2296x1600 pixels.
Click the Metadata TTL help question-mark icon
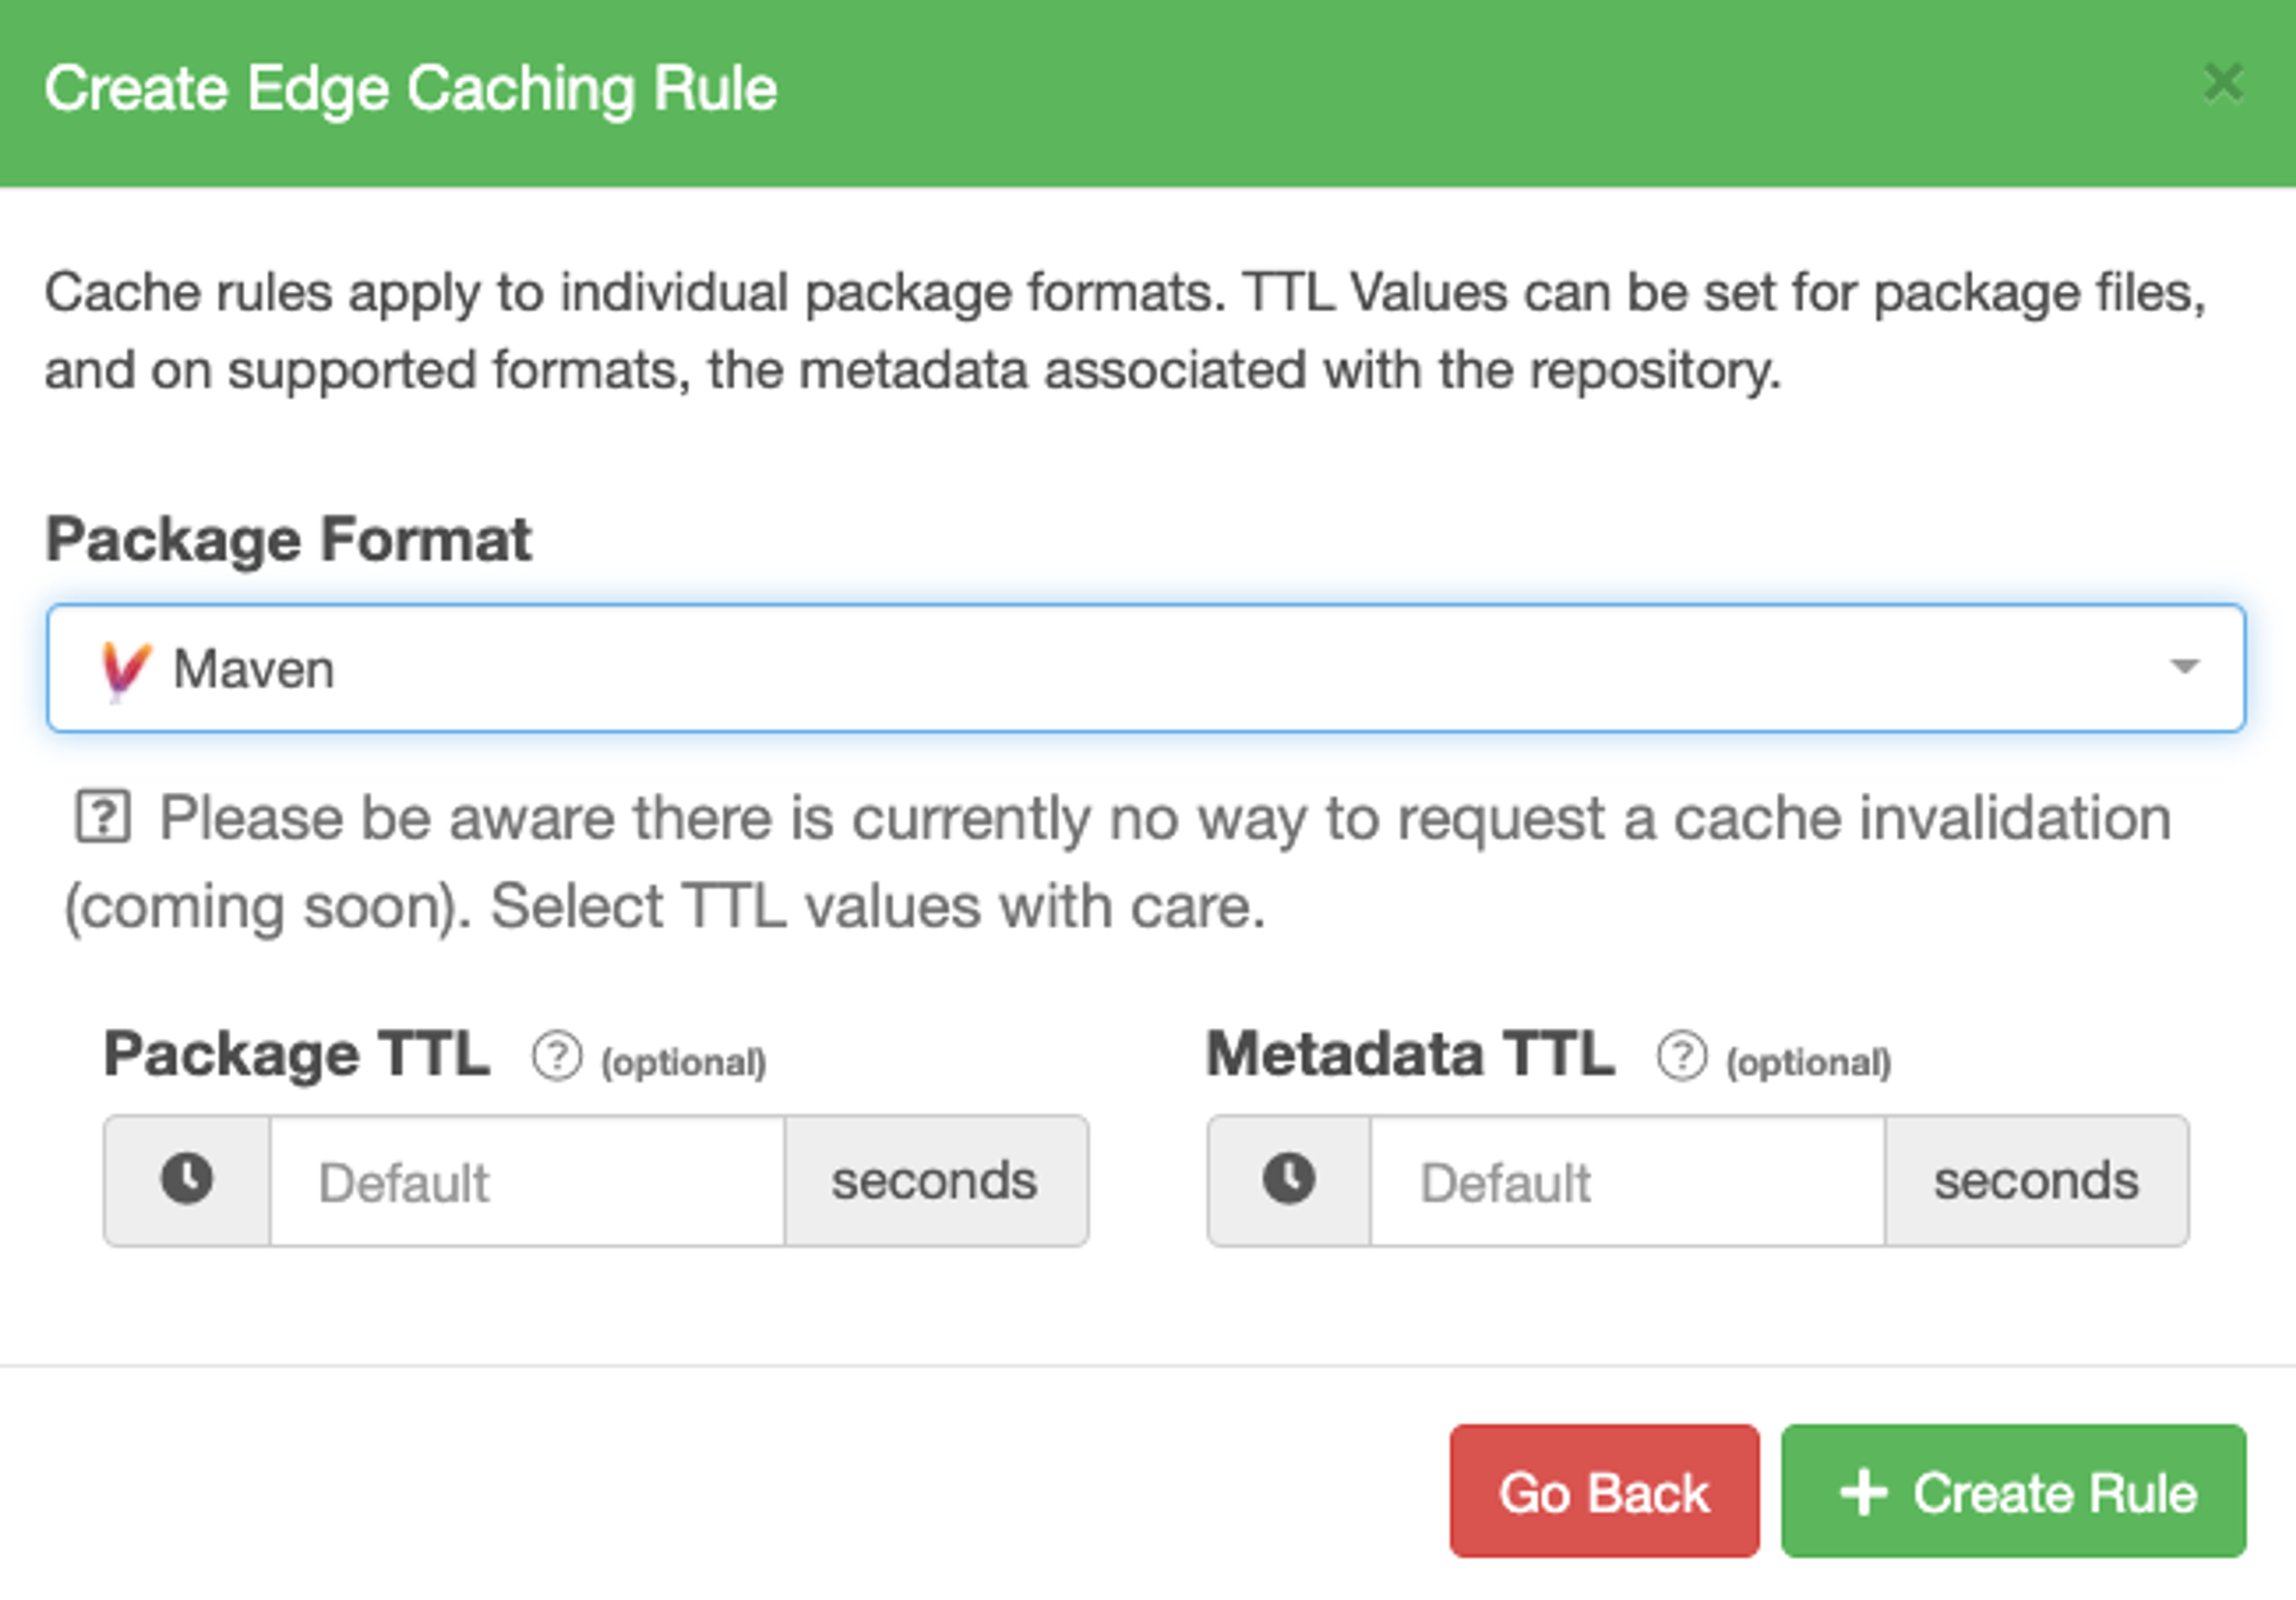(1682, 1056)
